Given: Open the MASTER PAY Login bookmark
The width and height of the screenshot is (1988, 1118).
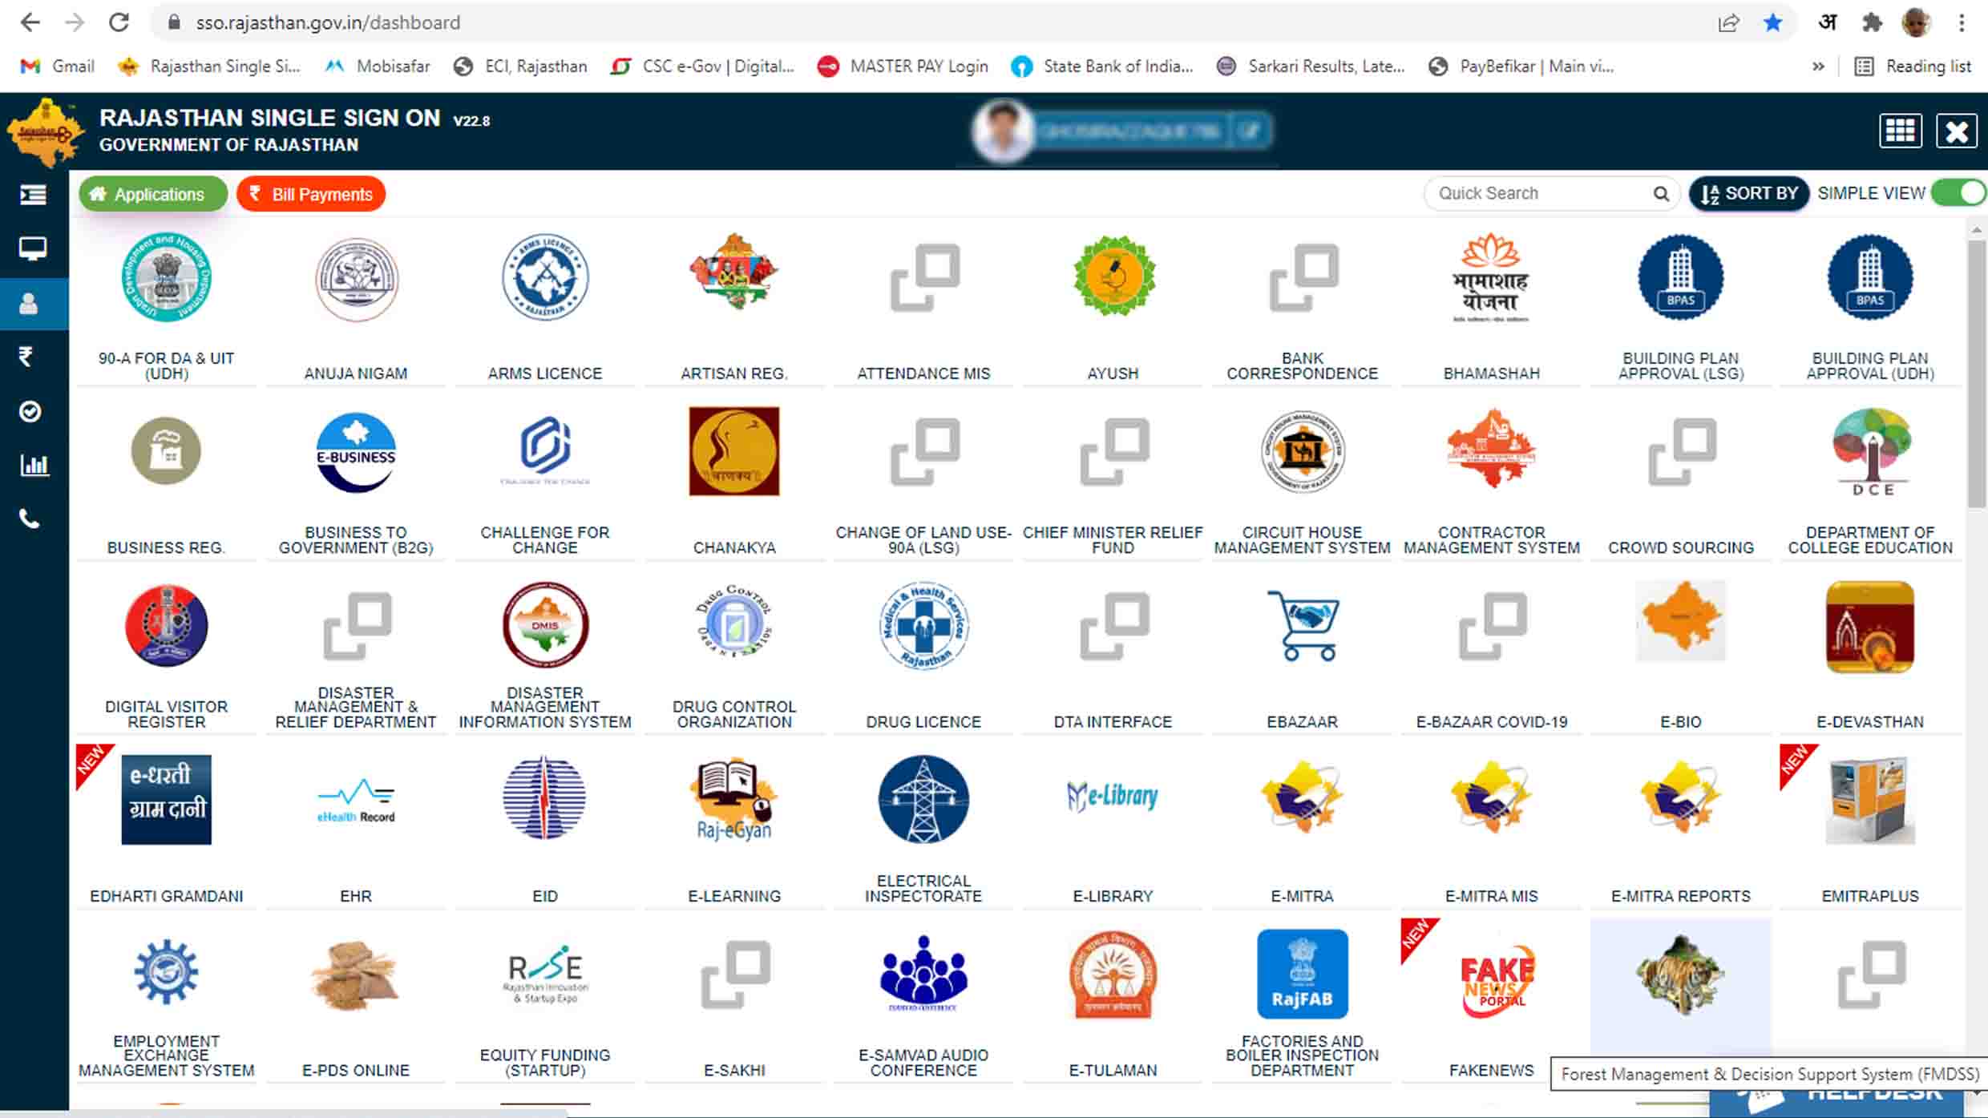Looking at the screenshot, I should 903,67.
